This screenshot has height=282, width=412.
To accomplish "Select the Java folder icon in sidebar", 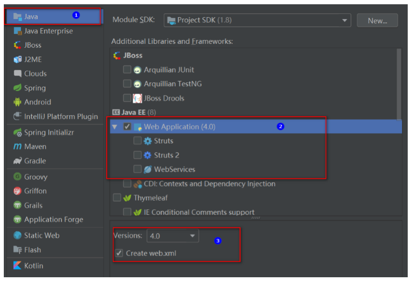I will point(18,17).
